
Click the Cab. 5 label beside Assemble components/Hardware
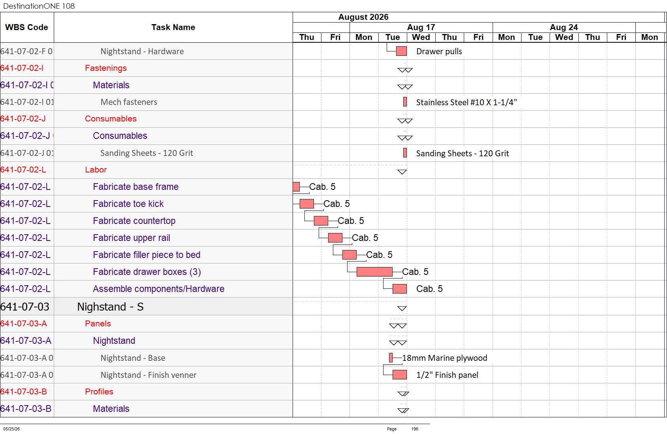[x=429, y=289]
